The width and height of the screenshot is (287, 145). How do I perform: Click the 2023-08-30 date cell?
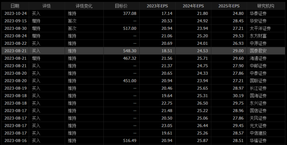[x=16, y=28]
